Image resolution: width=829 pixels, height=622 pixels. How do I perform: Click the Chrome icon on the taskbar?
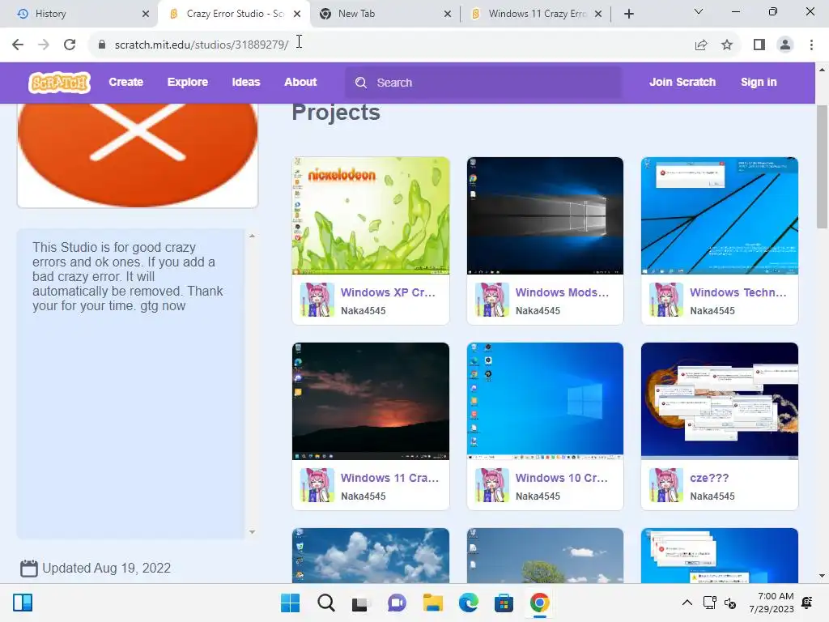coord(540,603)
